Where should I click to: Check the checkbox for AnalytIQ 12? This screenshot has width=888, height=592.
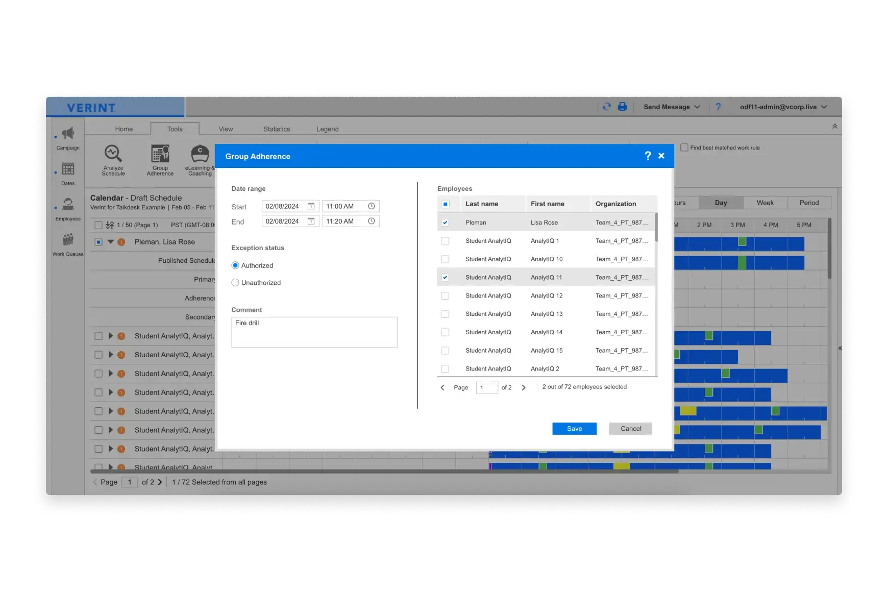445,295
